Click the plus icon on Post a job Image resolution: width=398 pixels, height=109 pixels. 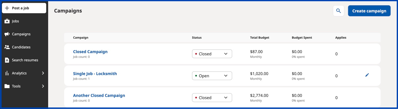7,8
